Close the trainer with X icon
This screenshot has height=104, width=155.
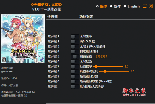[x=151, y=6]
